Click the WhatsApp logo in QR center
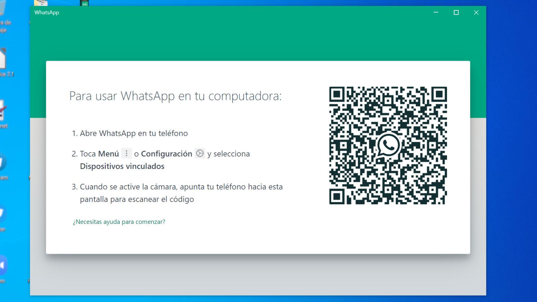 [388, 145]
